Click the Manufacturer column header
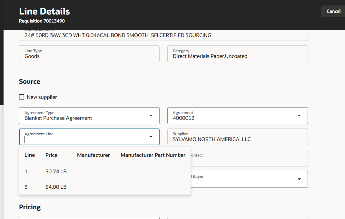Screen dimensions: 345x219 coord(93,155)
